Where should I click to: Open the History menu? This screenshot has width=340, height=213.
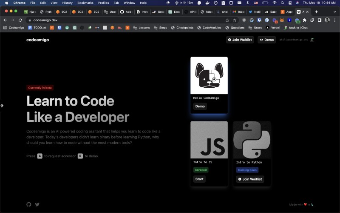tap(67, 3)
